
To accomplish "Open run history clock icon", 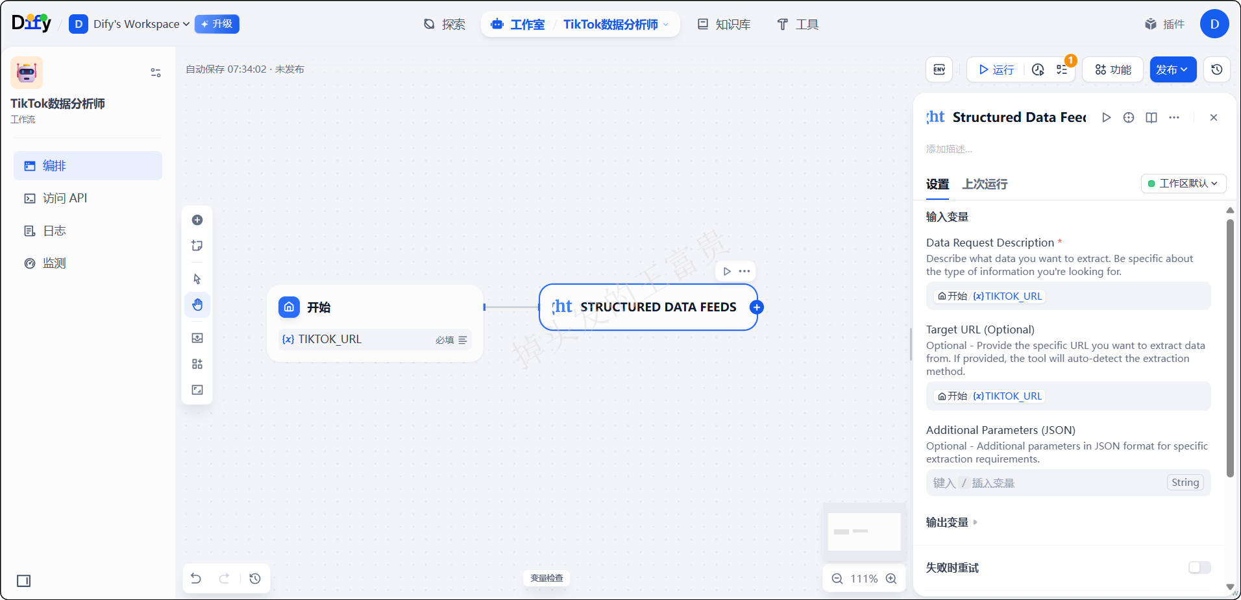I will pyautogui.click(x=1038, y=69).
